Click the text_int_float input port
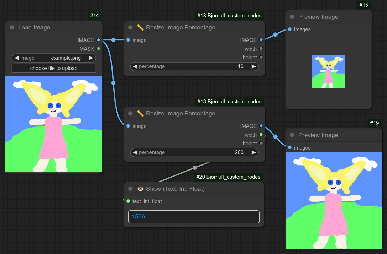This screenshot has height=254, width=387. pos(128,201)
